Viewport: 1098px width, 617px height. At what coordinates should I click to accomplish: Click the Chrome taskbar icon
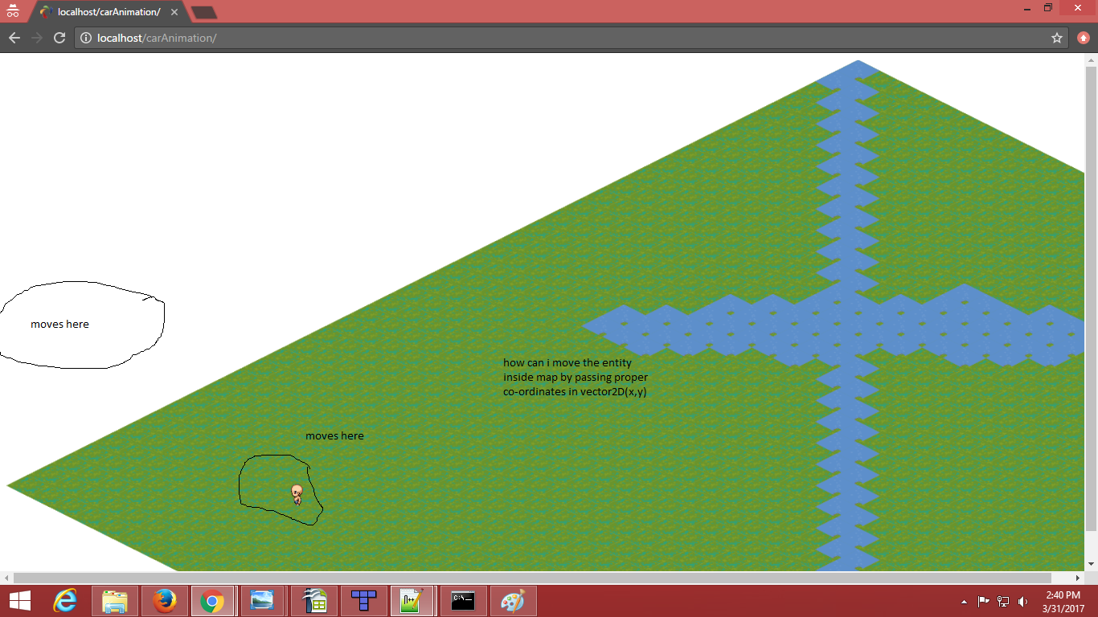coord(213,600)
